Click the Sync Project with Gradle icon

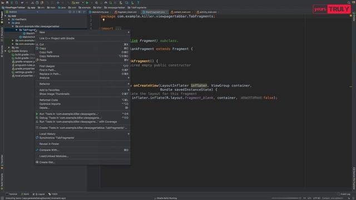pyautogui.click(x=121, y=3)
